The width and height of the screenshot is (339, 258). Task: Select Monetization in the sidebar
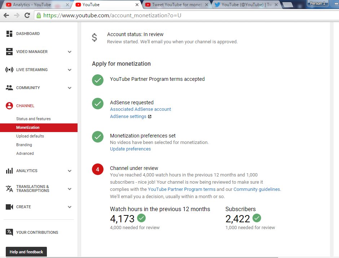(39, 128)
